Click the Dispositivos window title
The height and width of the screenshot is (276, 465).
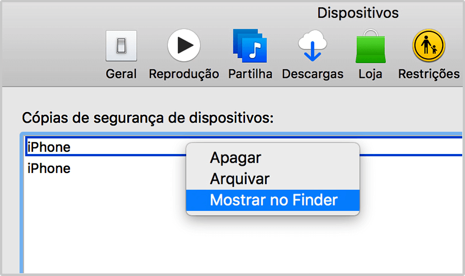click(358, 12)
